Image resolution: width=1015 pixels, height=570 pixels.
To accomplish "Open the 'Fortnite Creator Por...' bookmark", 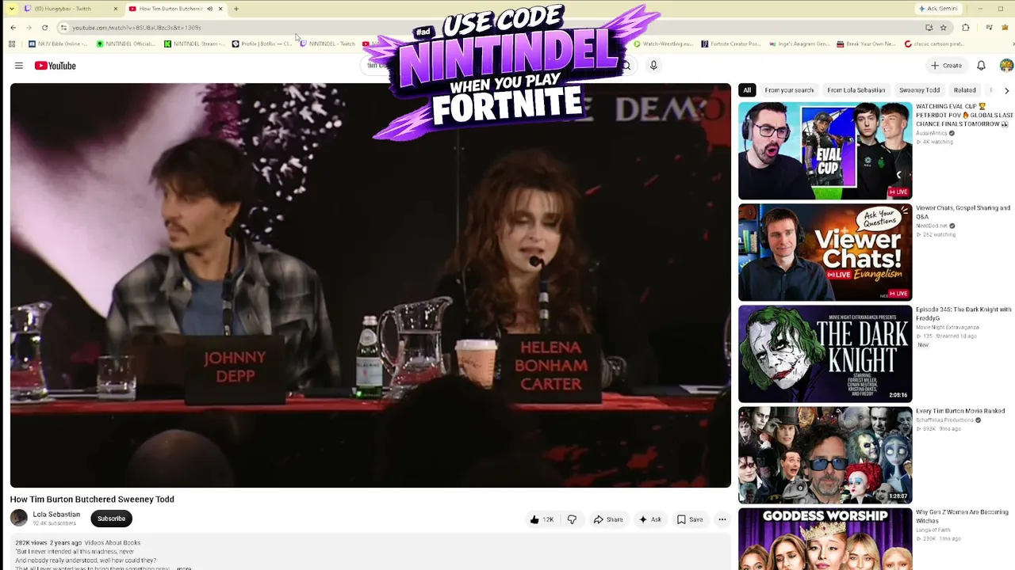I will pos(730,44).
